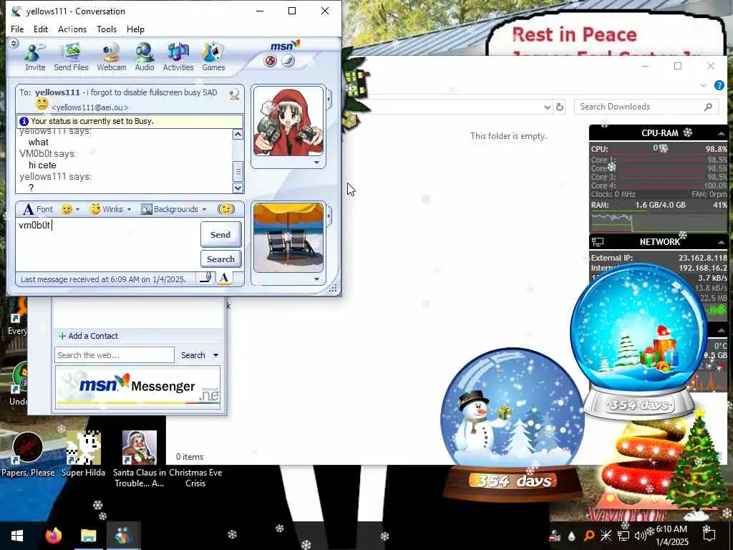Screen dimensions: 733x550
Task: Open dropdown under your beach display picture
Action: (x=317, y=279)
